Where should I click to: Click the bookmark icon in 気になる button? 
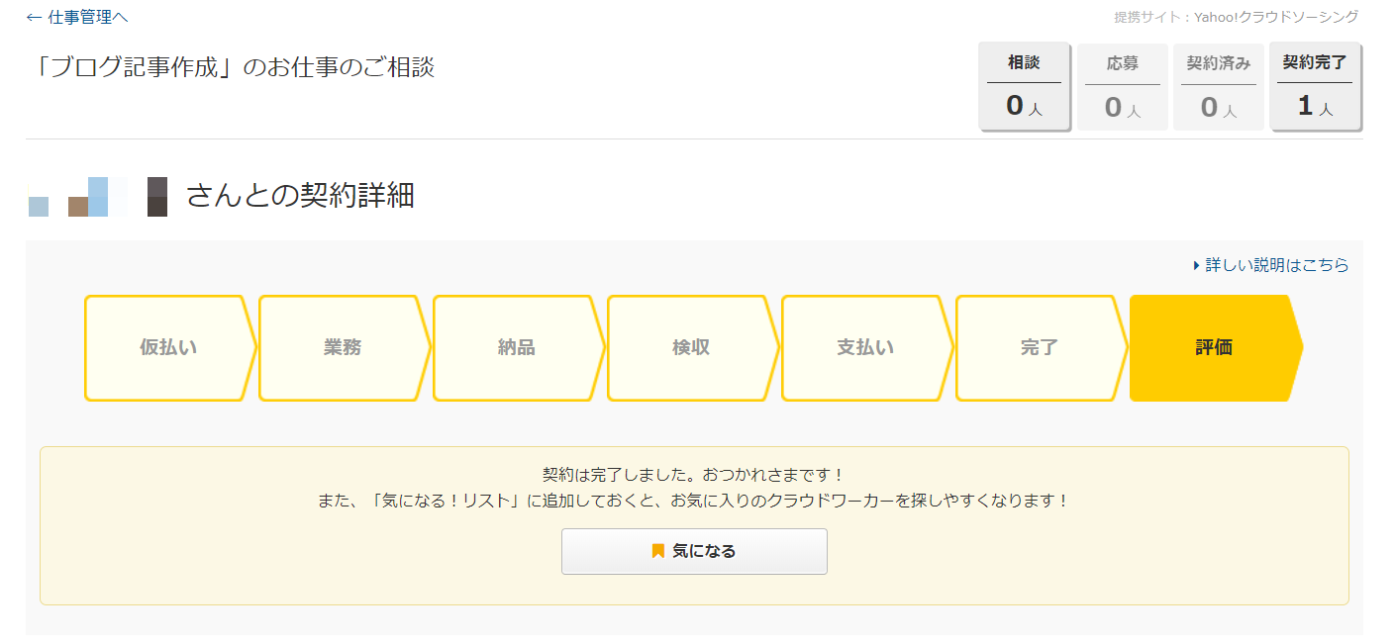[x=658, y=551]
